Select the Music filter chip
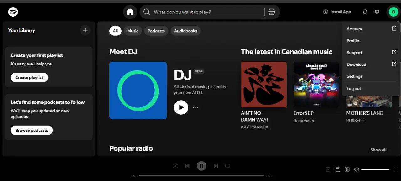The height and width of the screenshot is (181, 401). click(133, 31)
